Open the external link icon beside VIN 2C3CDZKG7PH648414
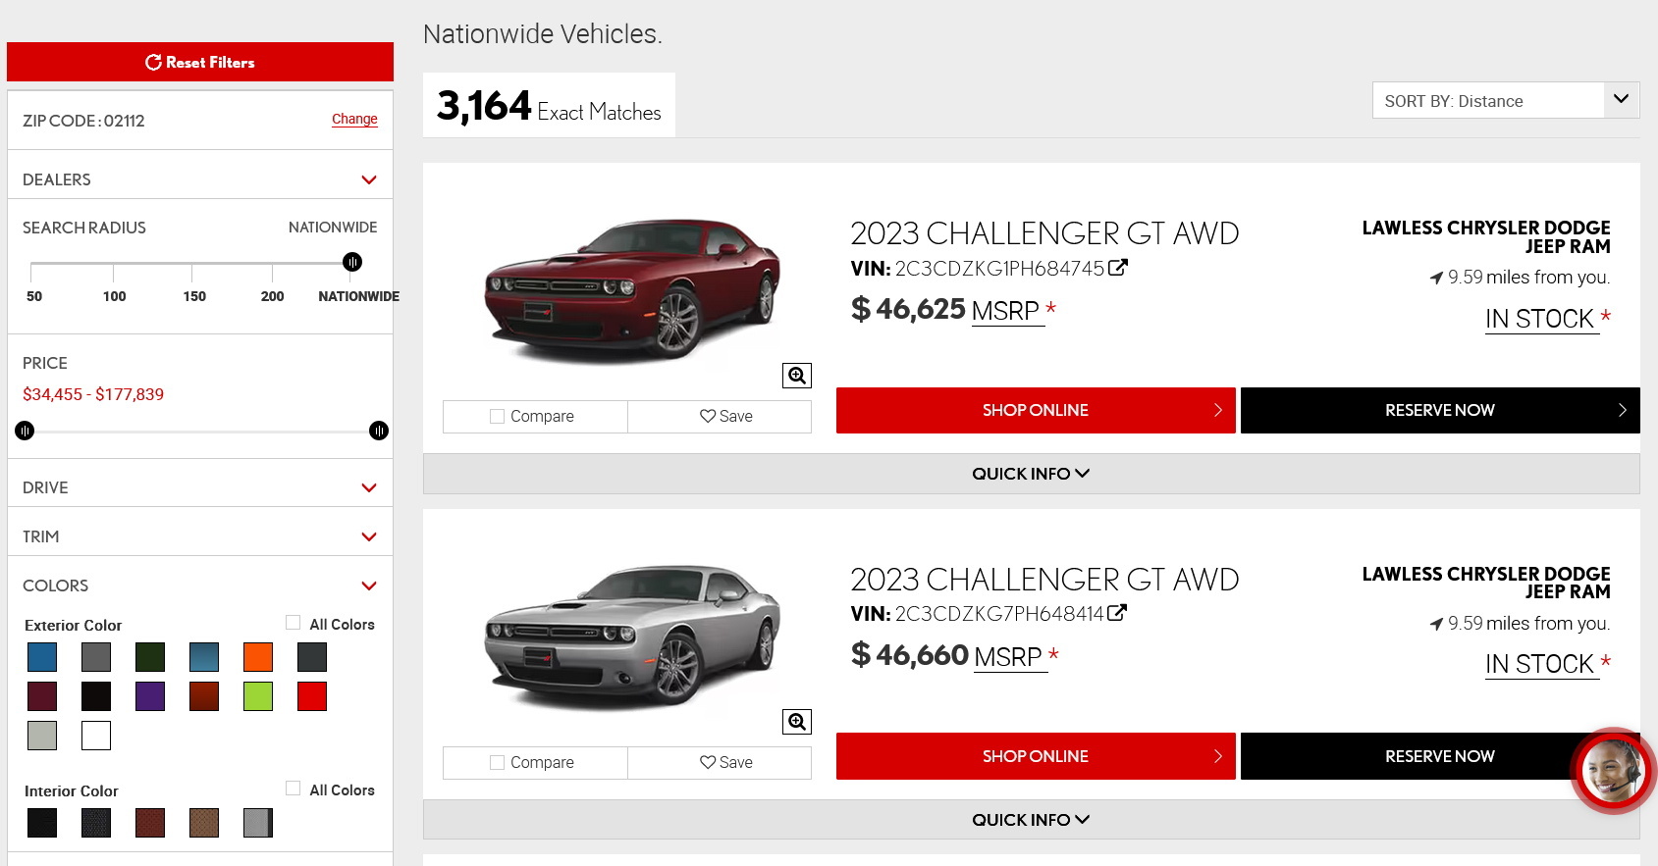This screenshot has height=866, width=1658. (x=1117, y=613)
